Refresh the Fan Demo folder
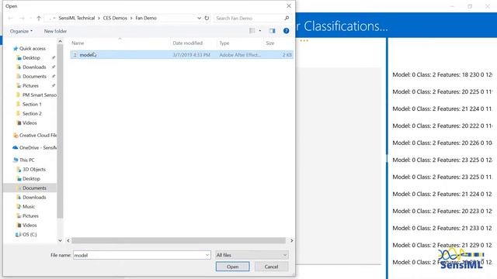497x279 pixels. click(207, 19)
